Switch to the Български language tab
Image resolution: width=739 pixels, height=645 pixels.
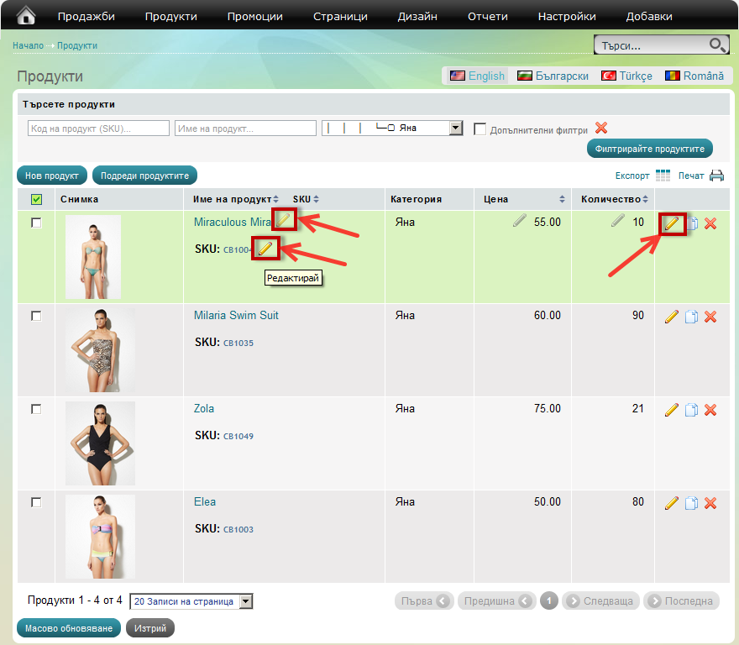[553, 76]
